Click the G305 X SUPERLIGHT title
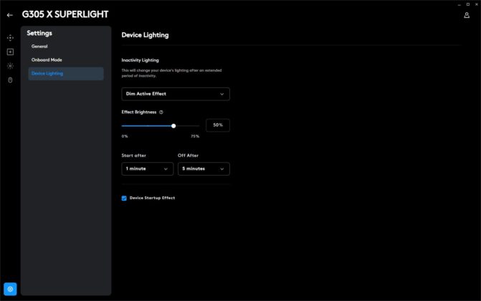Screen dimensions: 481x301 [65, 14]
